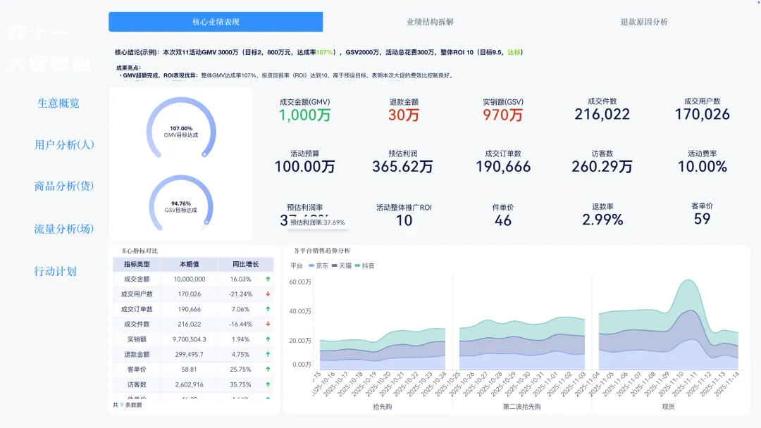Select 生意概览 in the left sidebar

(59, 103)
